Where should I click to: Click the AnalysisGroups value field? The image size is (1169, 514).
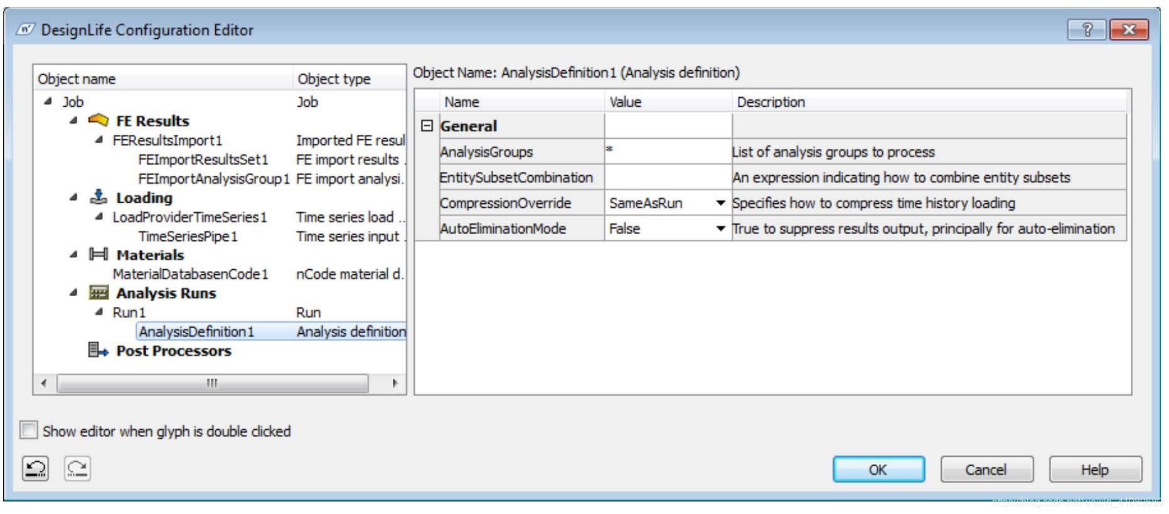point(668,151)
